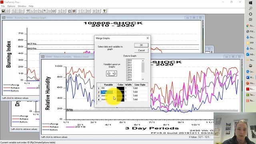Click the print toolbar icon beside Save

pos(8,11)
